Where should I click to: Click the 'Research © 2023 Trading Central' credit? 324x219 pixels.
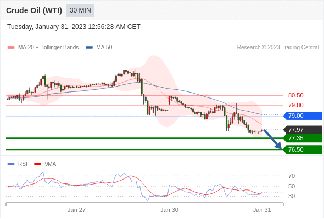click(x=278, y=48)
